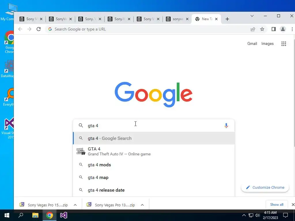The height and width of the screenshot is (221, 295).
Task: Expand options for Sony Vegas Pro 15 download
Action: point(75,205)
